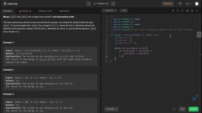
Task: Reset code to the default template
Action: 182,11
